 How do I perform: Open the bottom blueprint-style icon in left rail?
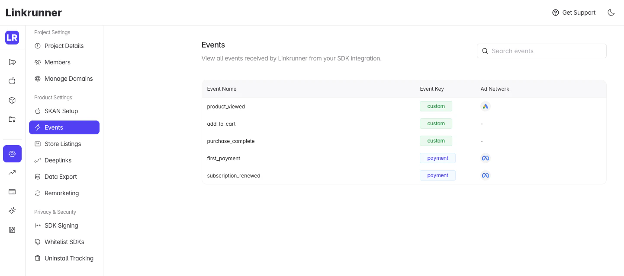tap(12, 230)
